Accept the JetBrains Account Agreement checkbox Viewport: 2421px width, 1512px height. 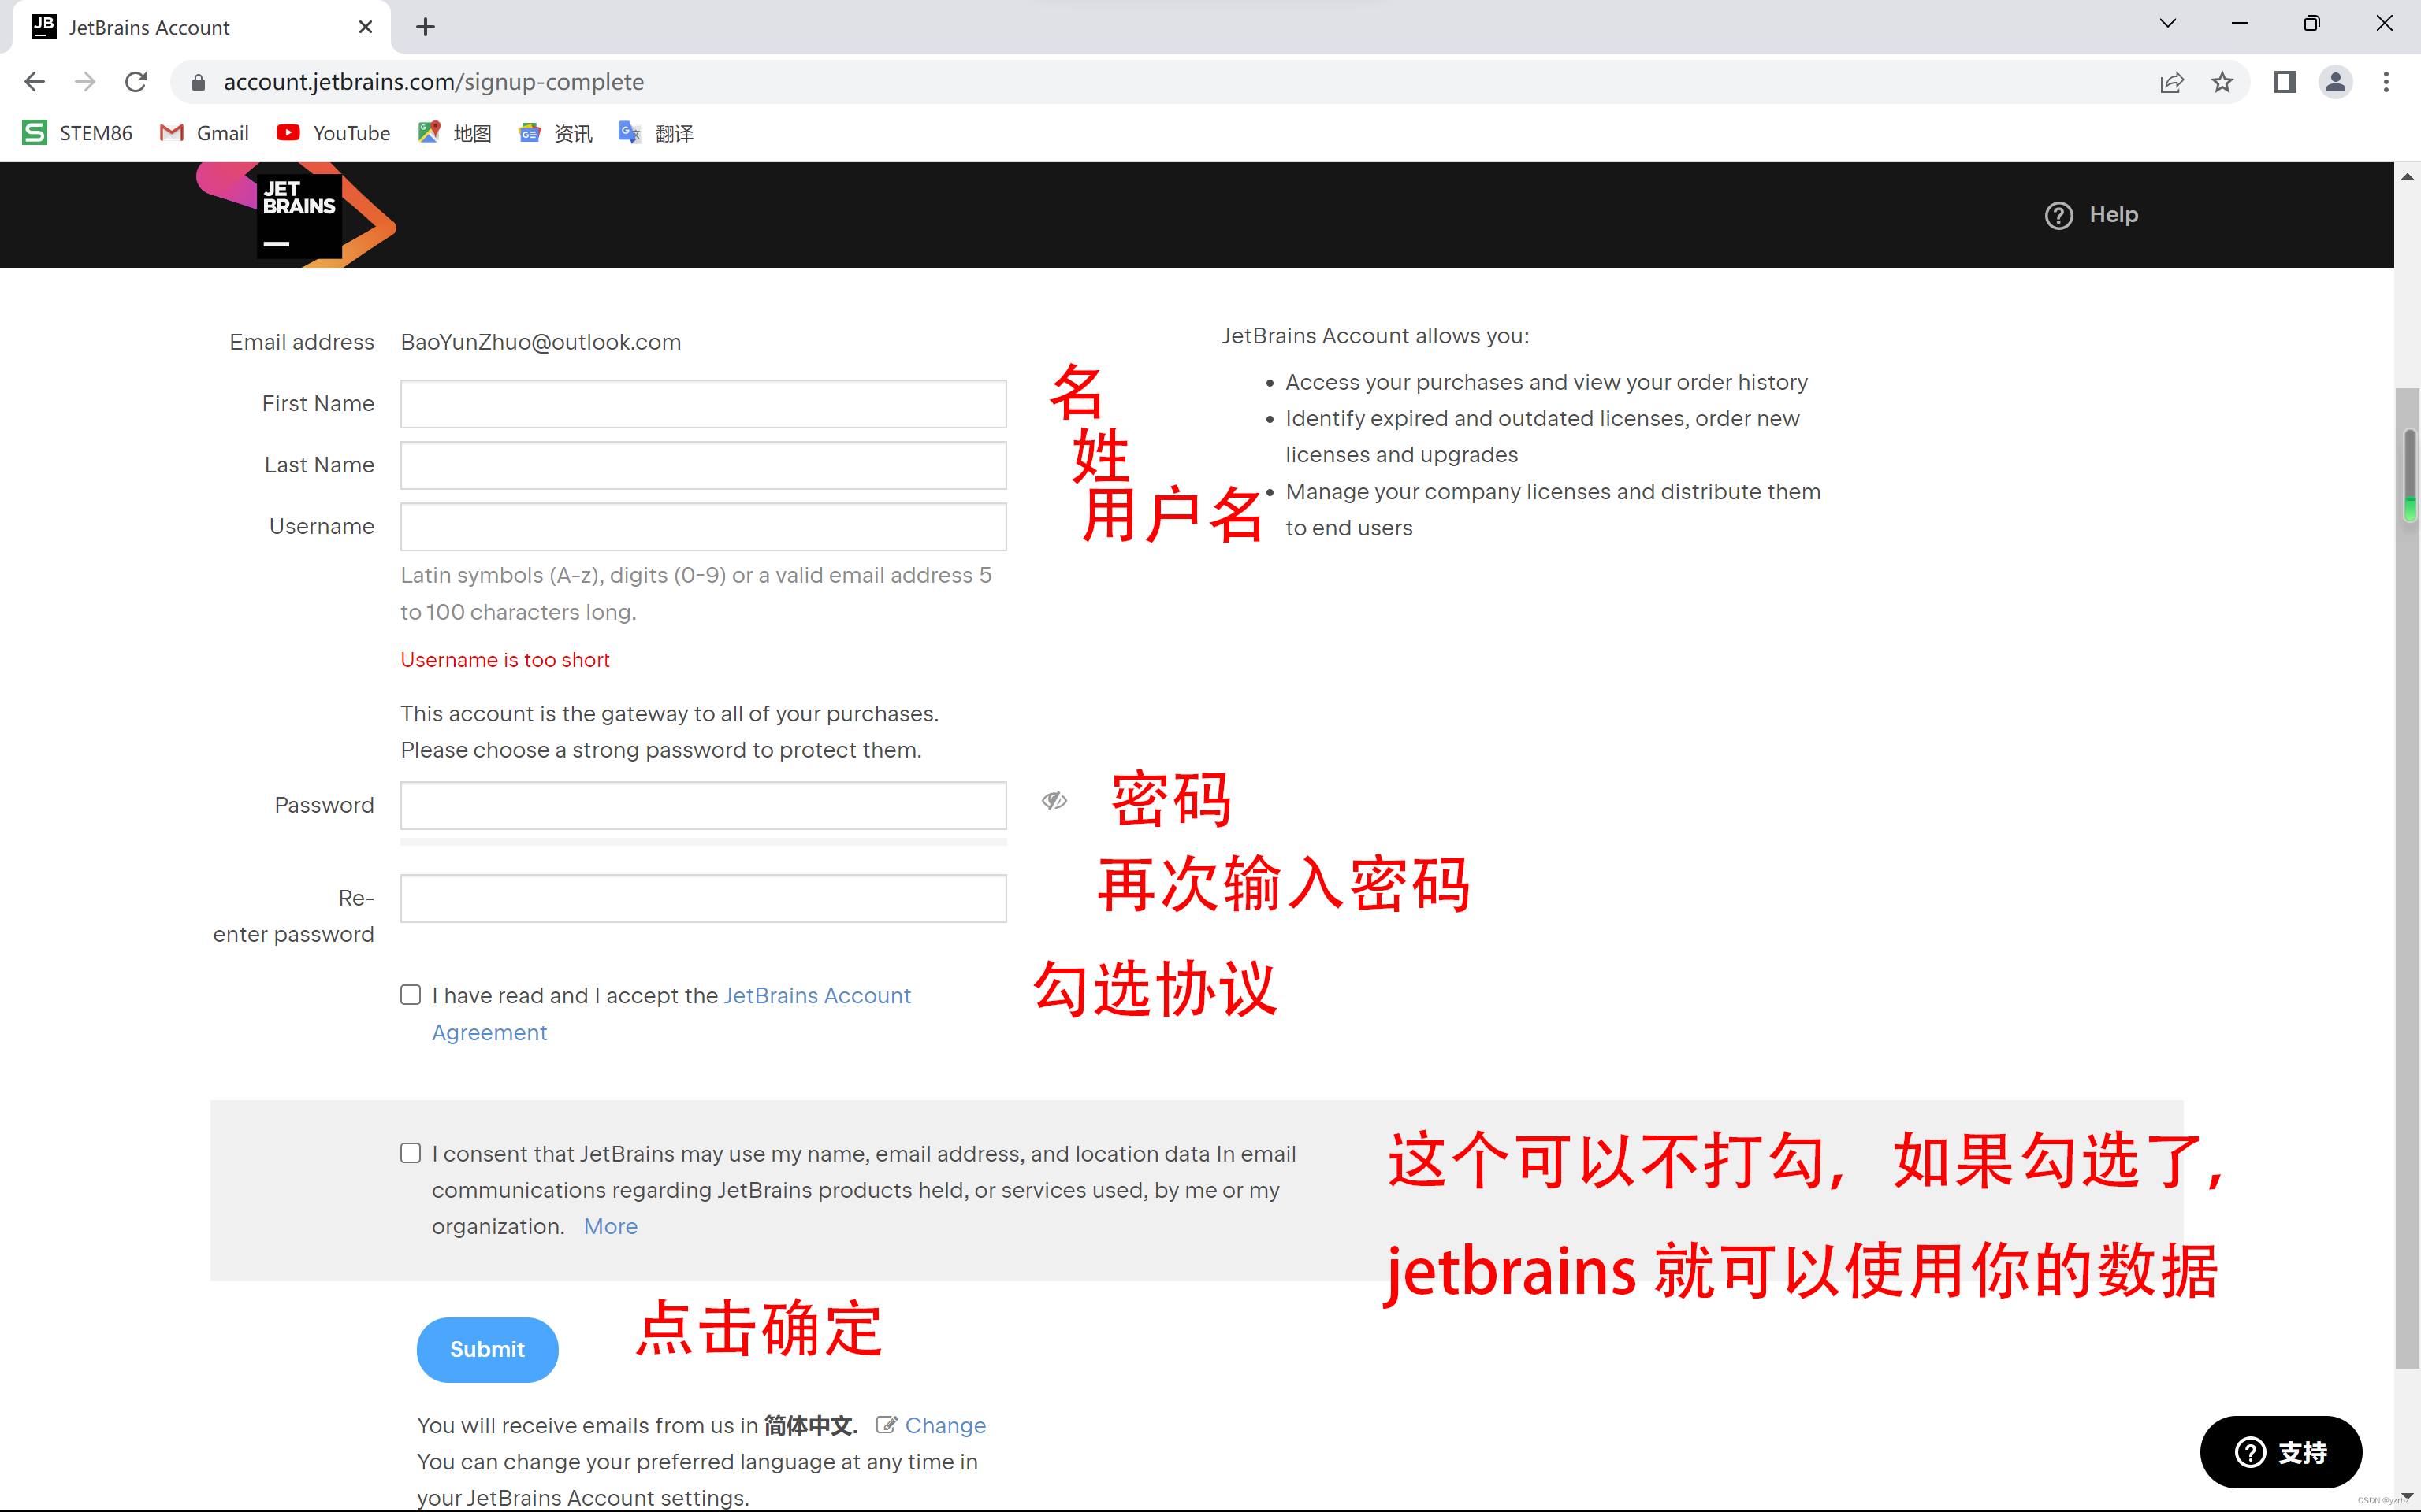coord(410,994)
